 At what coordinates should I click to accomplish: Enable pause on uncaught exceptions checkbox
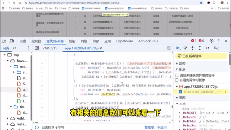pyautogui.click(x=177, y=75)
